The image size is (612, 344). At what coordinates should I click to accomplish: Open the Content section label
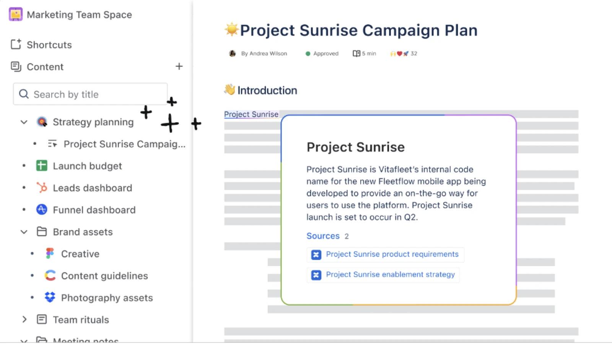point(45,67)
